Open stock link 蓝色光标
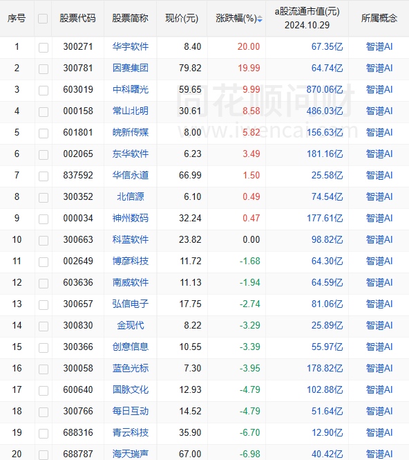 131,367
